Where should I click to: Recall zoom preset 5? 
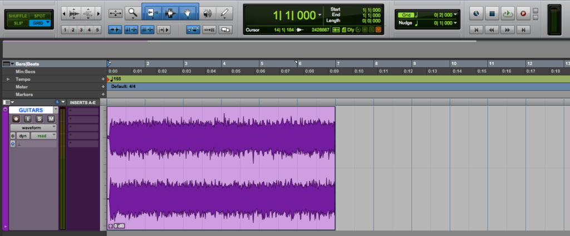click(x=97, y=30)
